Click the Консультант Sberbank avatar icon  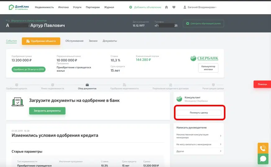(179, 99)
